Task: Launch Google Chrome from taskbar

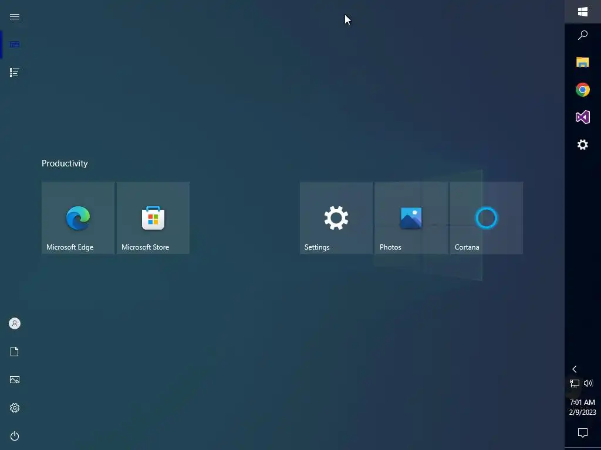Action: click(x=583, y=90)
